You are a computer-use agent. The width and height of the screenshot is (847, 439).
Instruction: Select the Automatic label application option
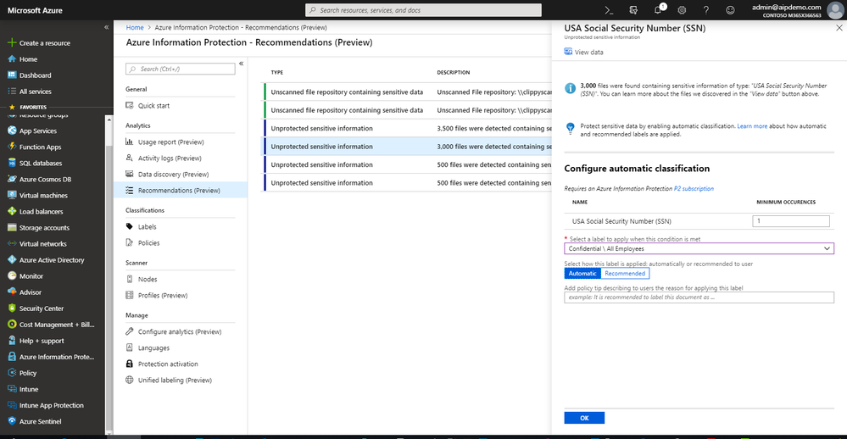[582, 273]
